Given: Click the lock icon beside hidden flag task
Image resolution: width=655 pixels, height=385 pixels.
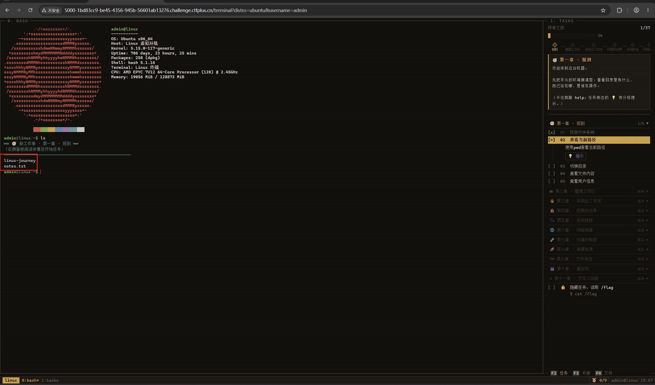Looking at the screenshot, I should tap(563, 287).
